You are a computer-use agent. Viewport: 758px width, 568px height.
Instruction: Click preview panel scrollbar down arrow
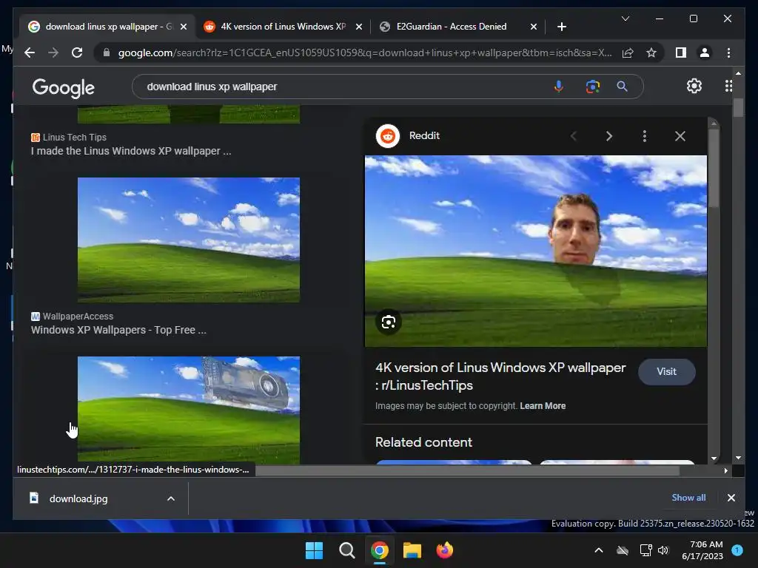coord(714,458)
